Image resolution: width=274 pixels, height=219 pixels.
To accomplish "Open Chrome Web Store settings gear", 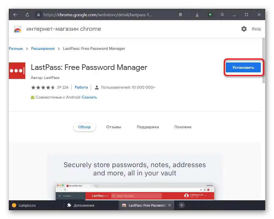I will [244, 29].
